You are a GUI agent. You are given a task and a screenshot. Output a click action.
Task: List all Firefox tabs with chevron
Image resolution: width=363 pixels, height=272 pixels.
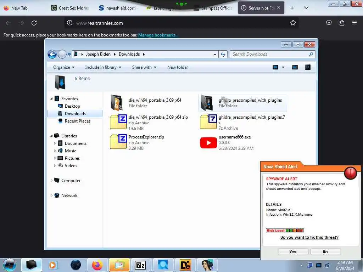click(x=306, y=8)
